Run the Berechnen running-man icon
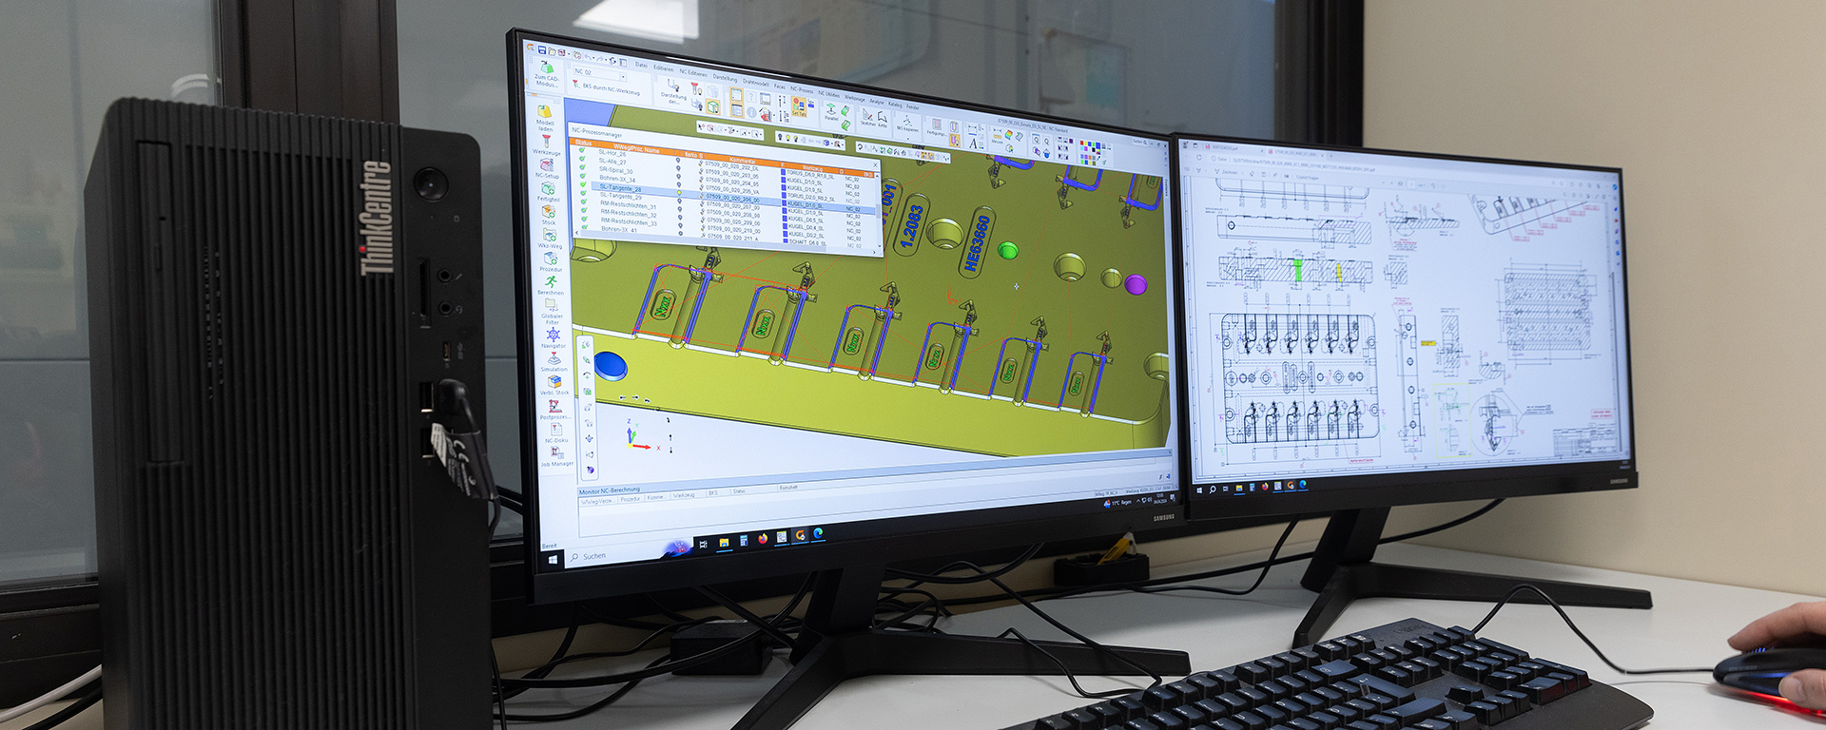This screenshot has height=730, width=1826. (551, 285)
